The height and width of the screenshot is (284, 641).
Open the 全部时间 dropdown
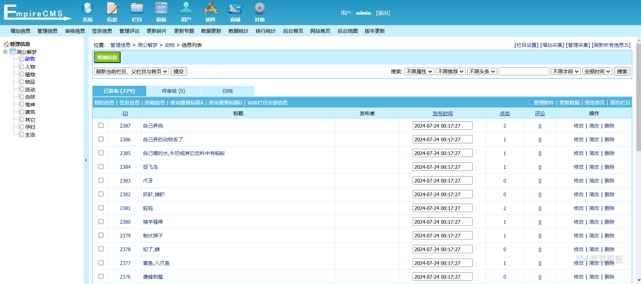[x=597, y=71]
